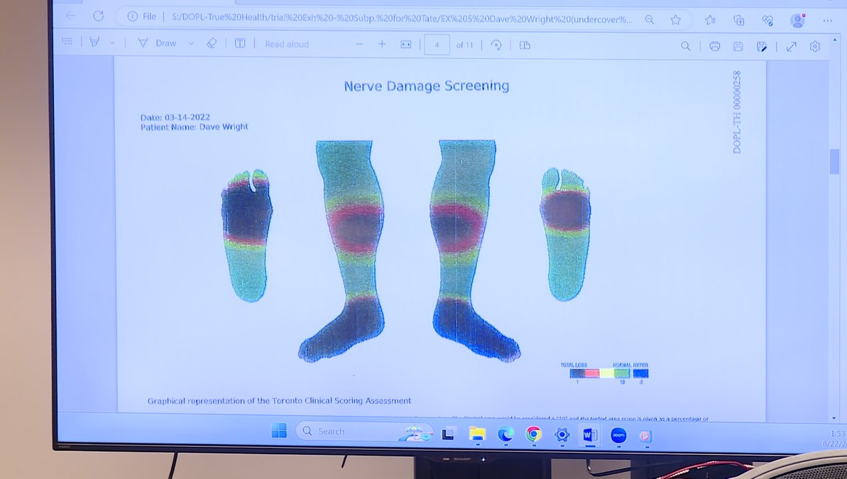Click the page number field showing 4

pyautogui.click(x=437, y=45)
